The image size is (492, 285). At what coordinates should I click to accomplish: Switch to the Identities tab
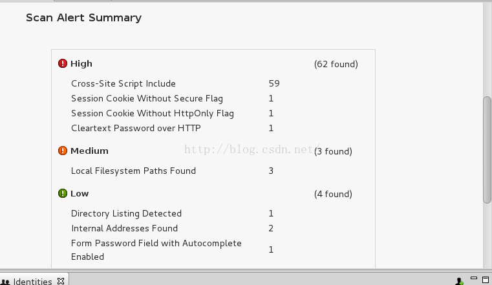coord(32,281)
